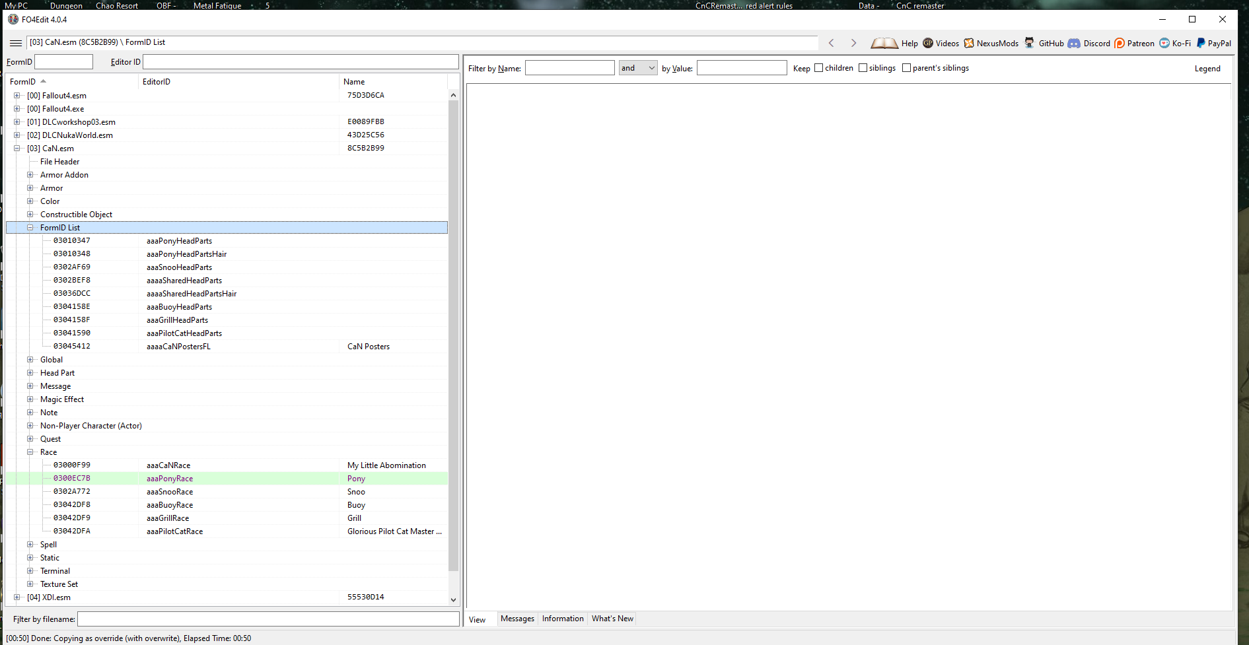Collapse the [03] CaN.esm node
The height and width of the screenshot is (645, 1249).
(17, 149)
